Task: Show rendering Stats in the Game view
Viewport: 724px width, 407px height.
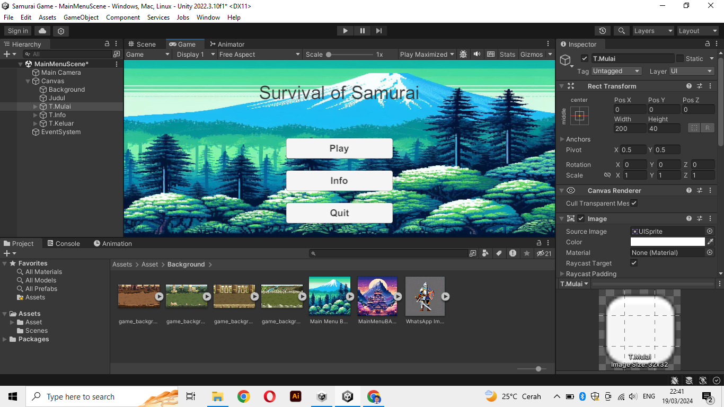Action: (x=507, y=54)
